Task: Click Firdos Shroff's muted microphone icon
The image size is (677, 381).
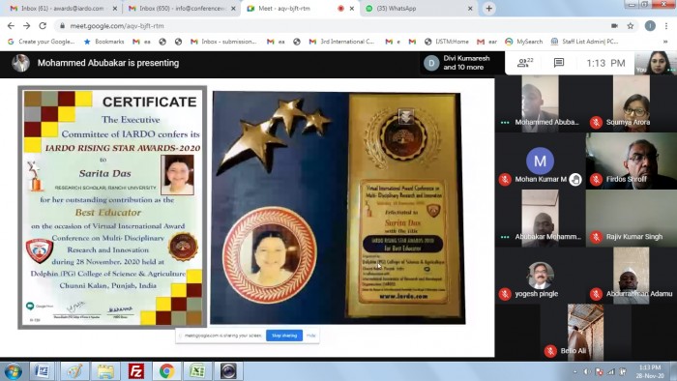Action: pyautogui.click(x=597, y=180)
